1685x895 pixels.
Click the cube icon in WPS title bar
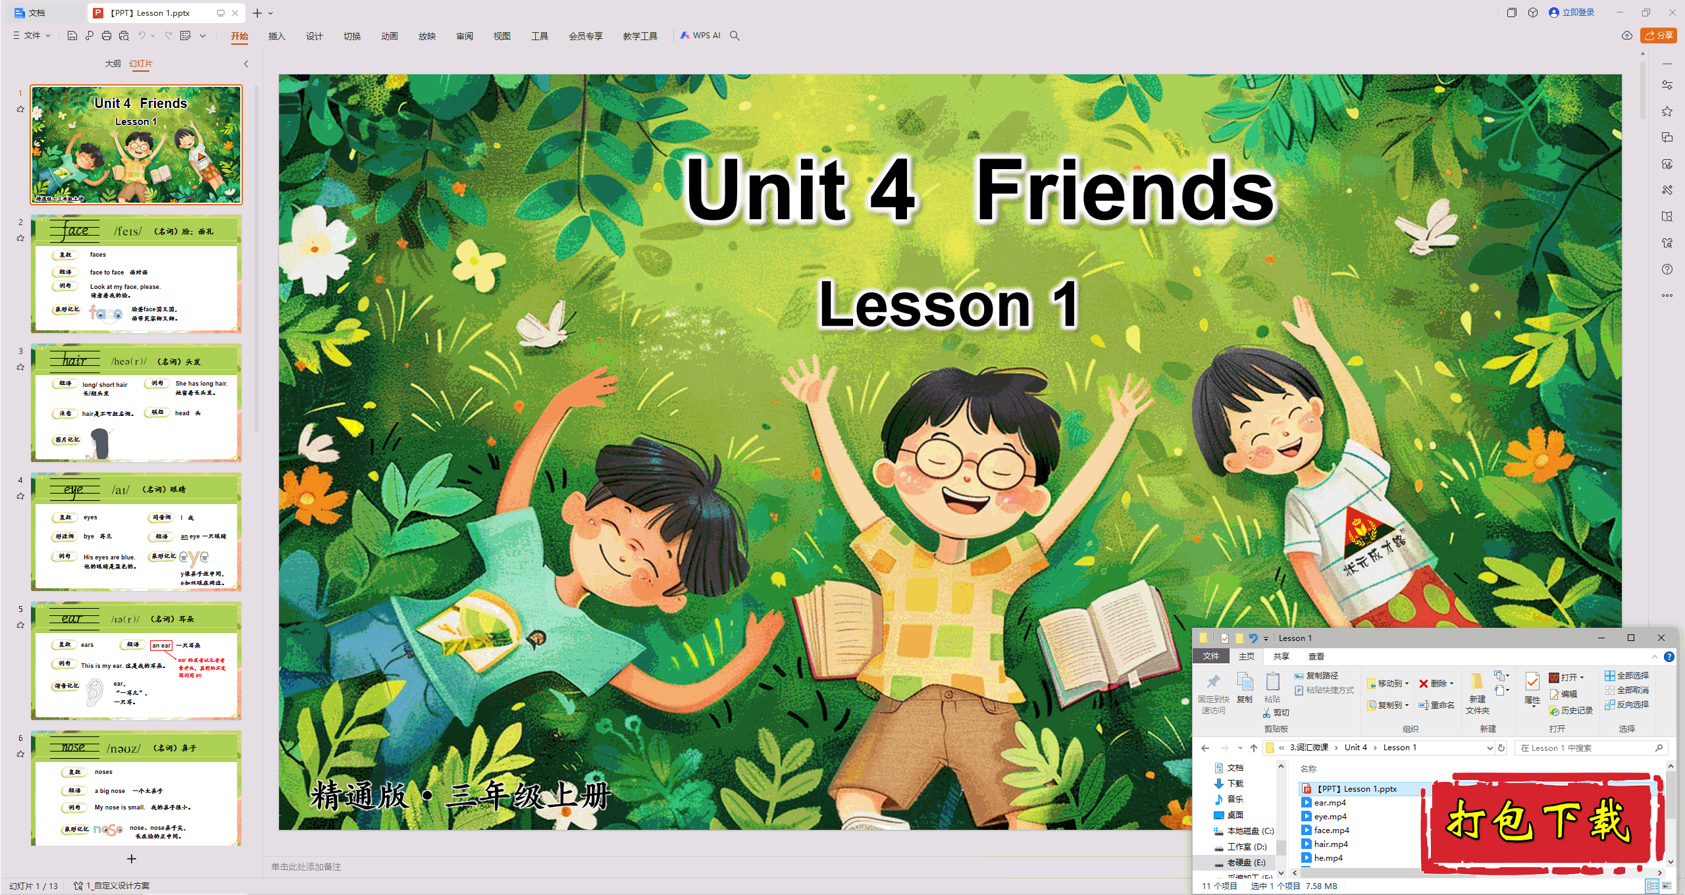[x=1533, y=13]
